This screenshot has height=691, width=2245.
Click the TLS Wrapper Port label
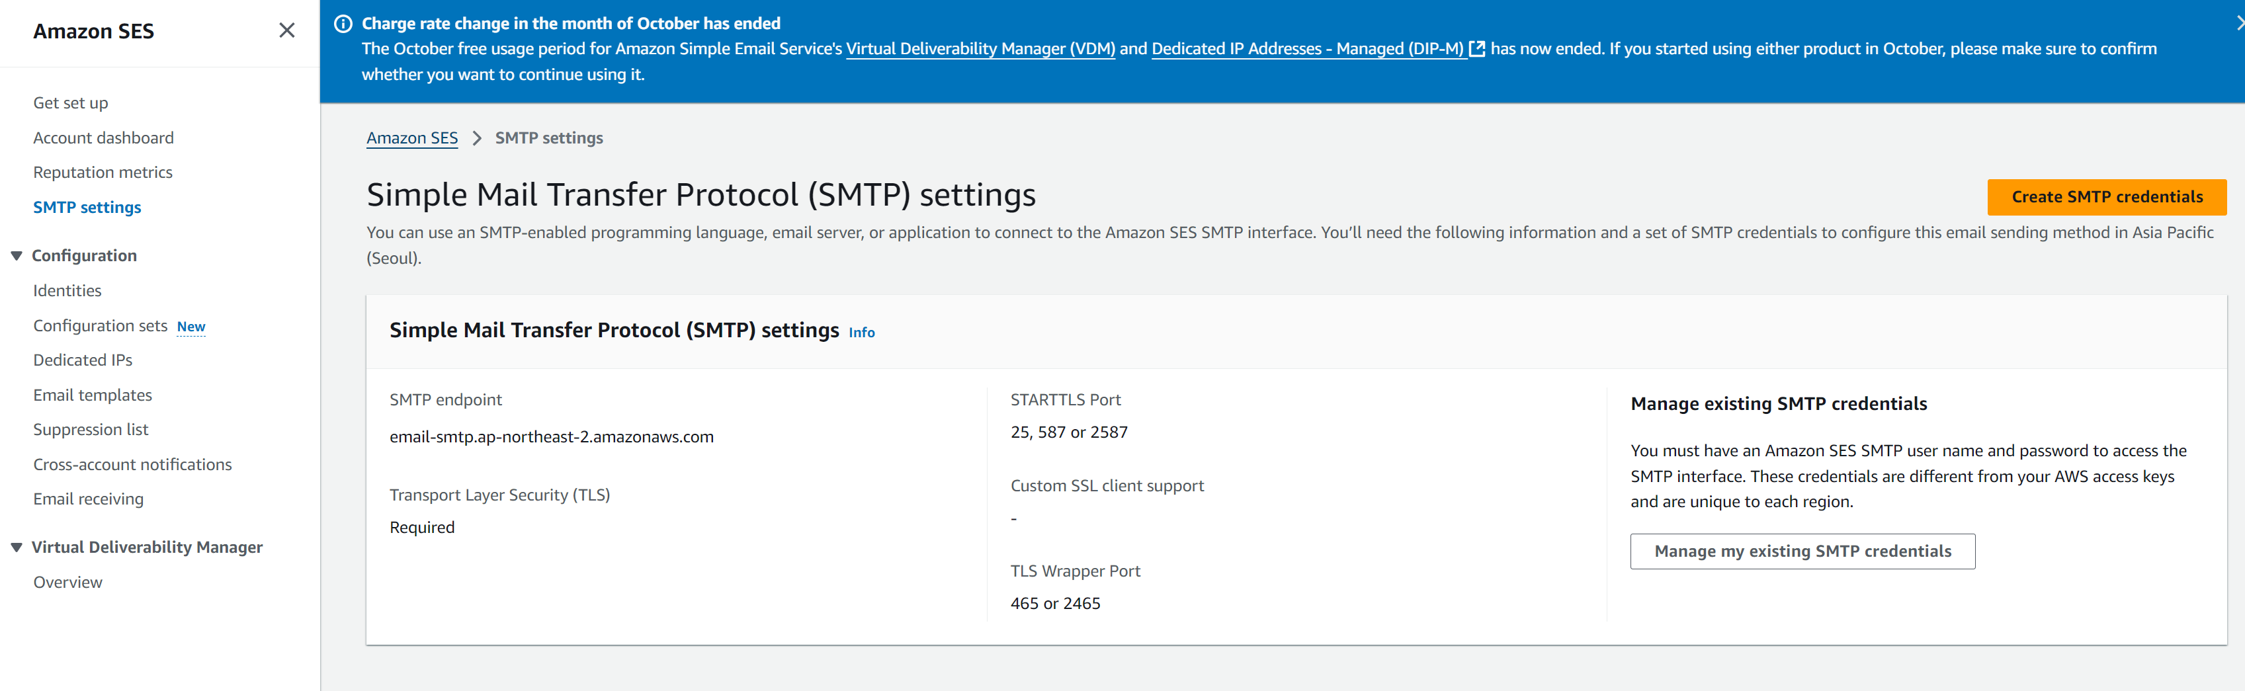click(1075, 571)
